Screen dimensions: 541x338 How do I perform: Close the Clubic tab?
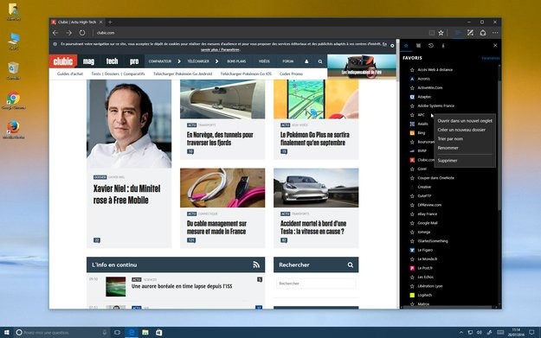point(100,22)
